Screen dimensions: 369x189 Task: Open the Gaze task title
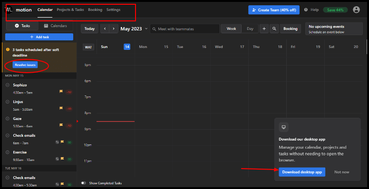[17, 119]
